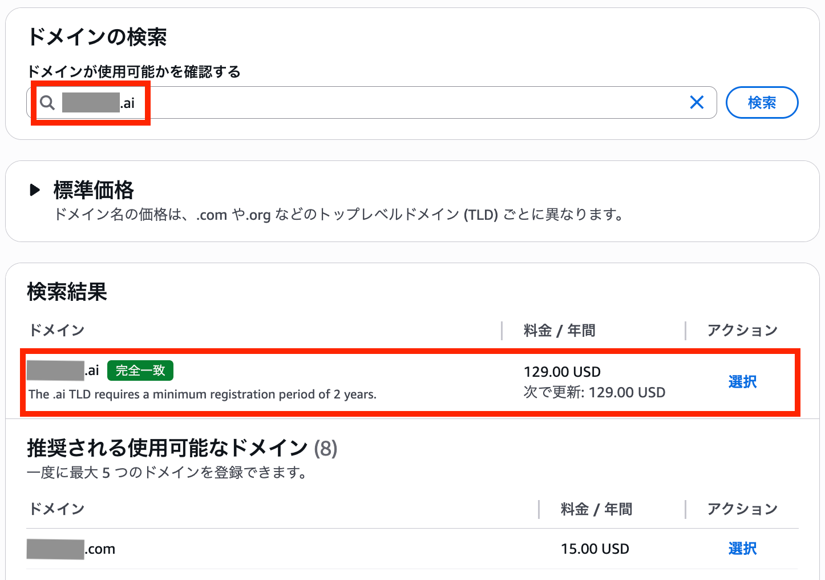Click アクション header in recommended domains table
825x580 pixels.
[x=742, y=509]
